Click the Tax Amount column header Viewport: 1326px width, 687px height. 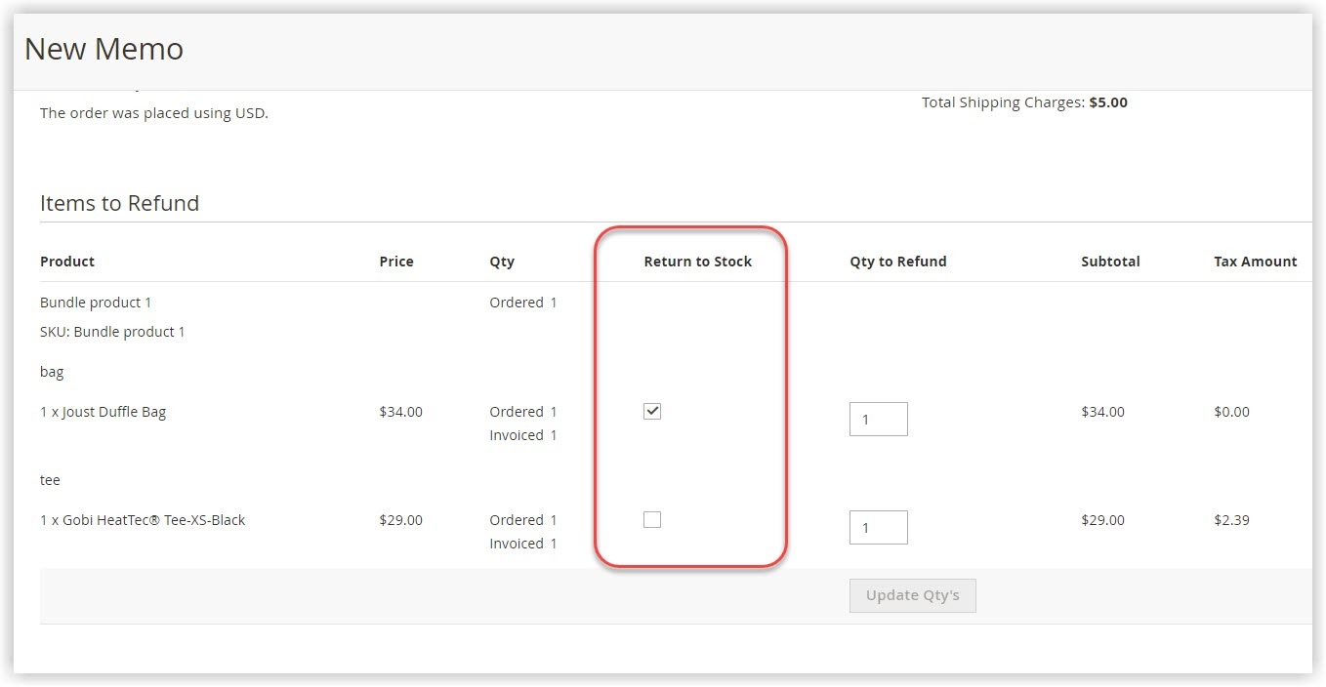[x=1255, y=261]
